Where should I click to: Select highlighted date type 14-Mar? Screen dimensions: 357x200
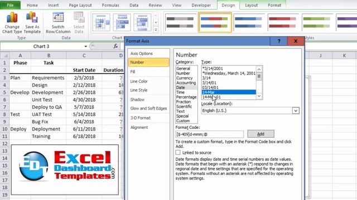point(229,92)
